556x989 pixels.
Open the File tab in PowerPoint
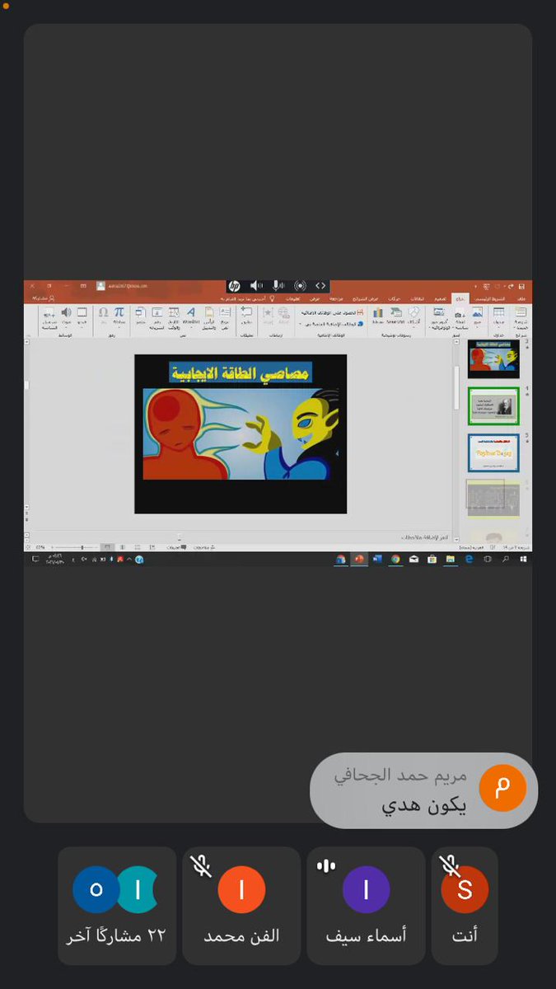521,298
